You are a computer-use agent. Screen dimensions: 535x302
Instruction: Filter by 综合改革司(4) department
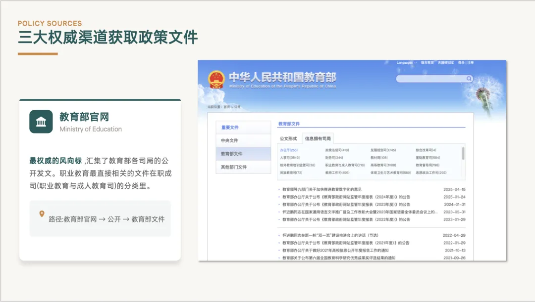click(426, 150)
